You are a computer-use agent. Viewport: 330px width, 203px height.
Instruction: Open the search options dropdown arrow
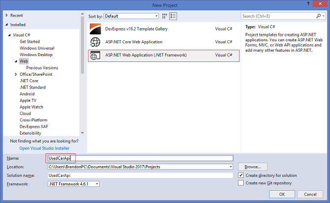(x=324, y=16)
